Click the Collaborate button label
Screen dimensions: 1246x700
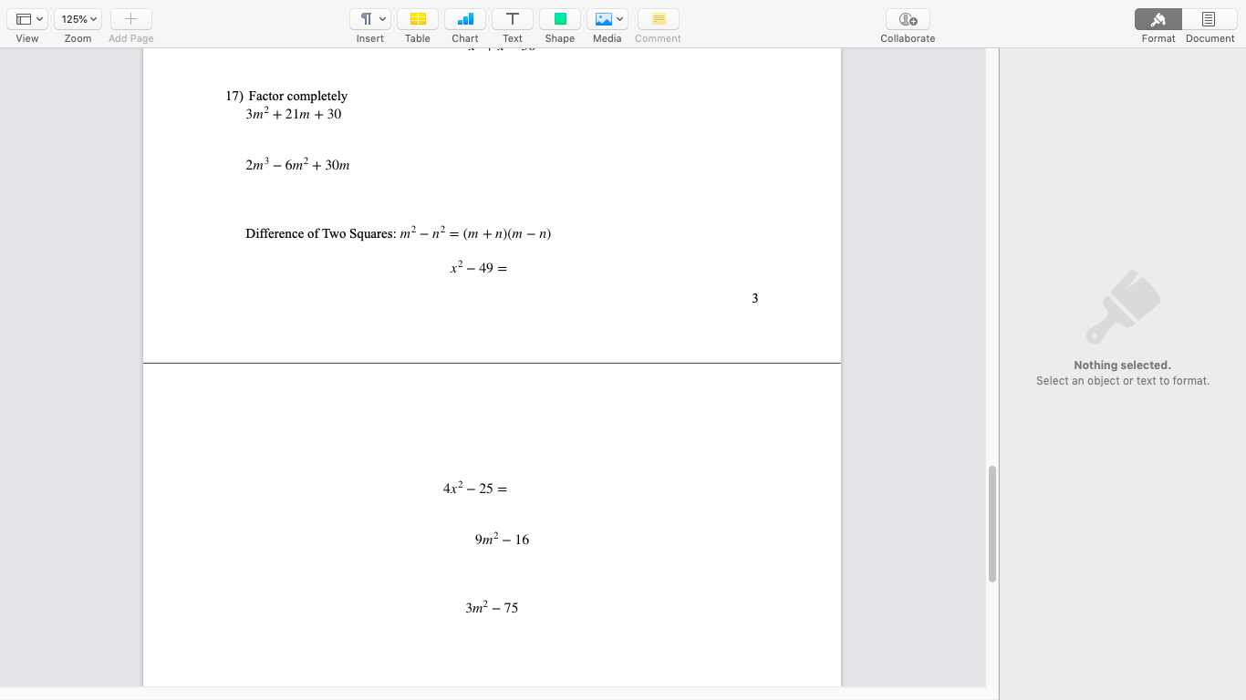(907, 37)
